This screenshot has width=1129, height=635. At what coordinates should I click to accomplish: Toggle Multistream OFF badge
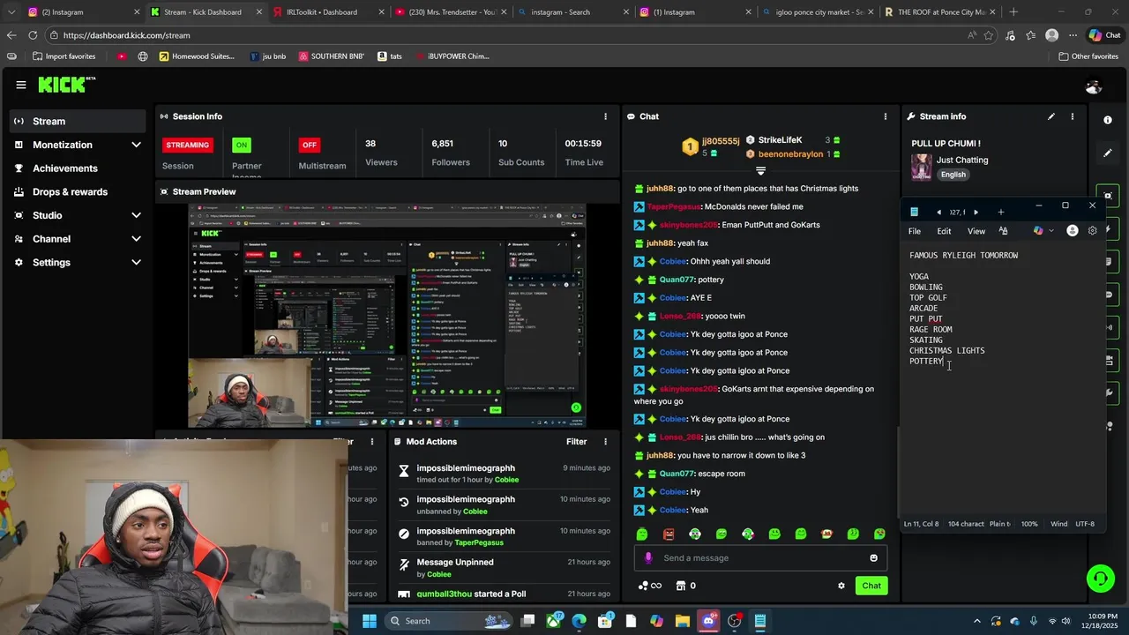coord(309,145)
